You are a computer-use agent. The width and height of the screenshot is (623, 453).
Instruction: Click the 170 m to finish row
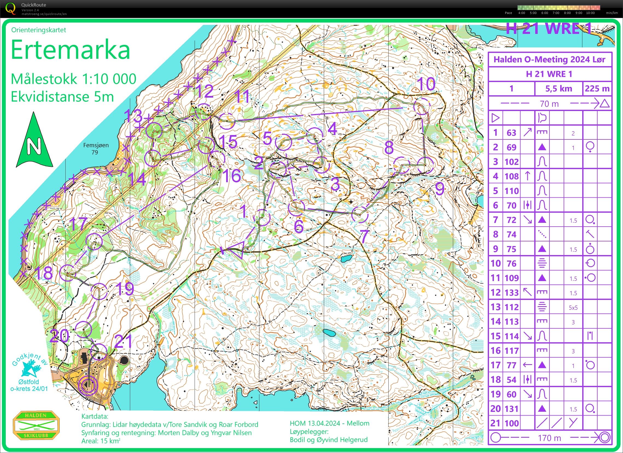(550, 438)
